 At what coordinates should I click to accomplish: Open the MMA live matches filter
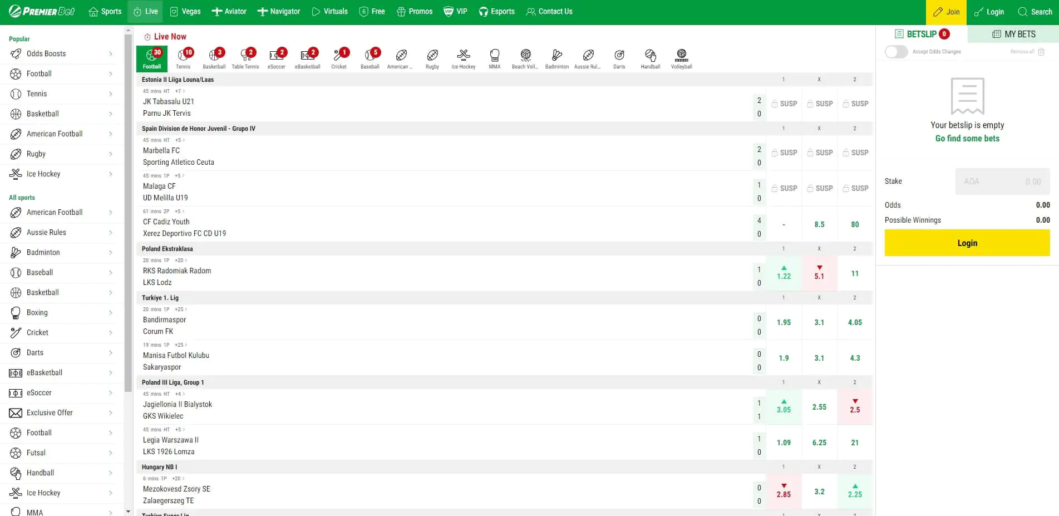[494, 58]
